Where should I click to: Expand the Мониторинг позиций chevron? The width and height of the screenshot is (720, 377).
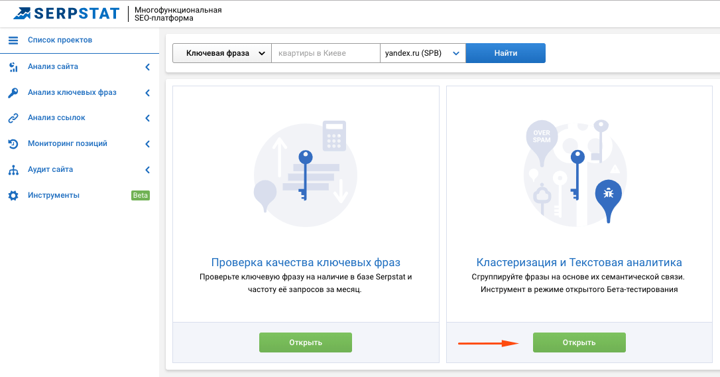pos(147,144)
